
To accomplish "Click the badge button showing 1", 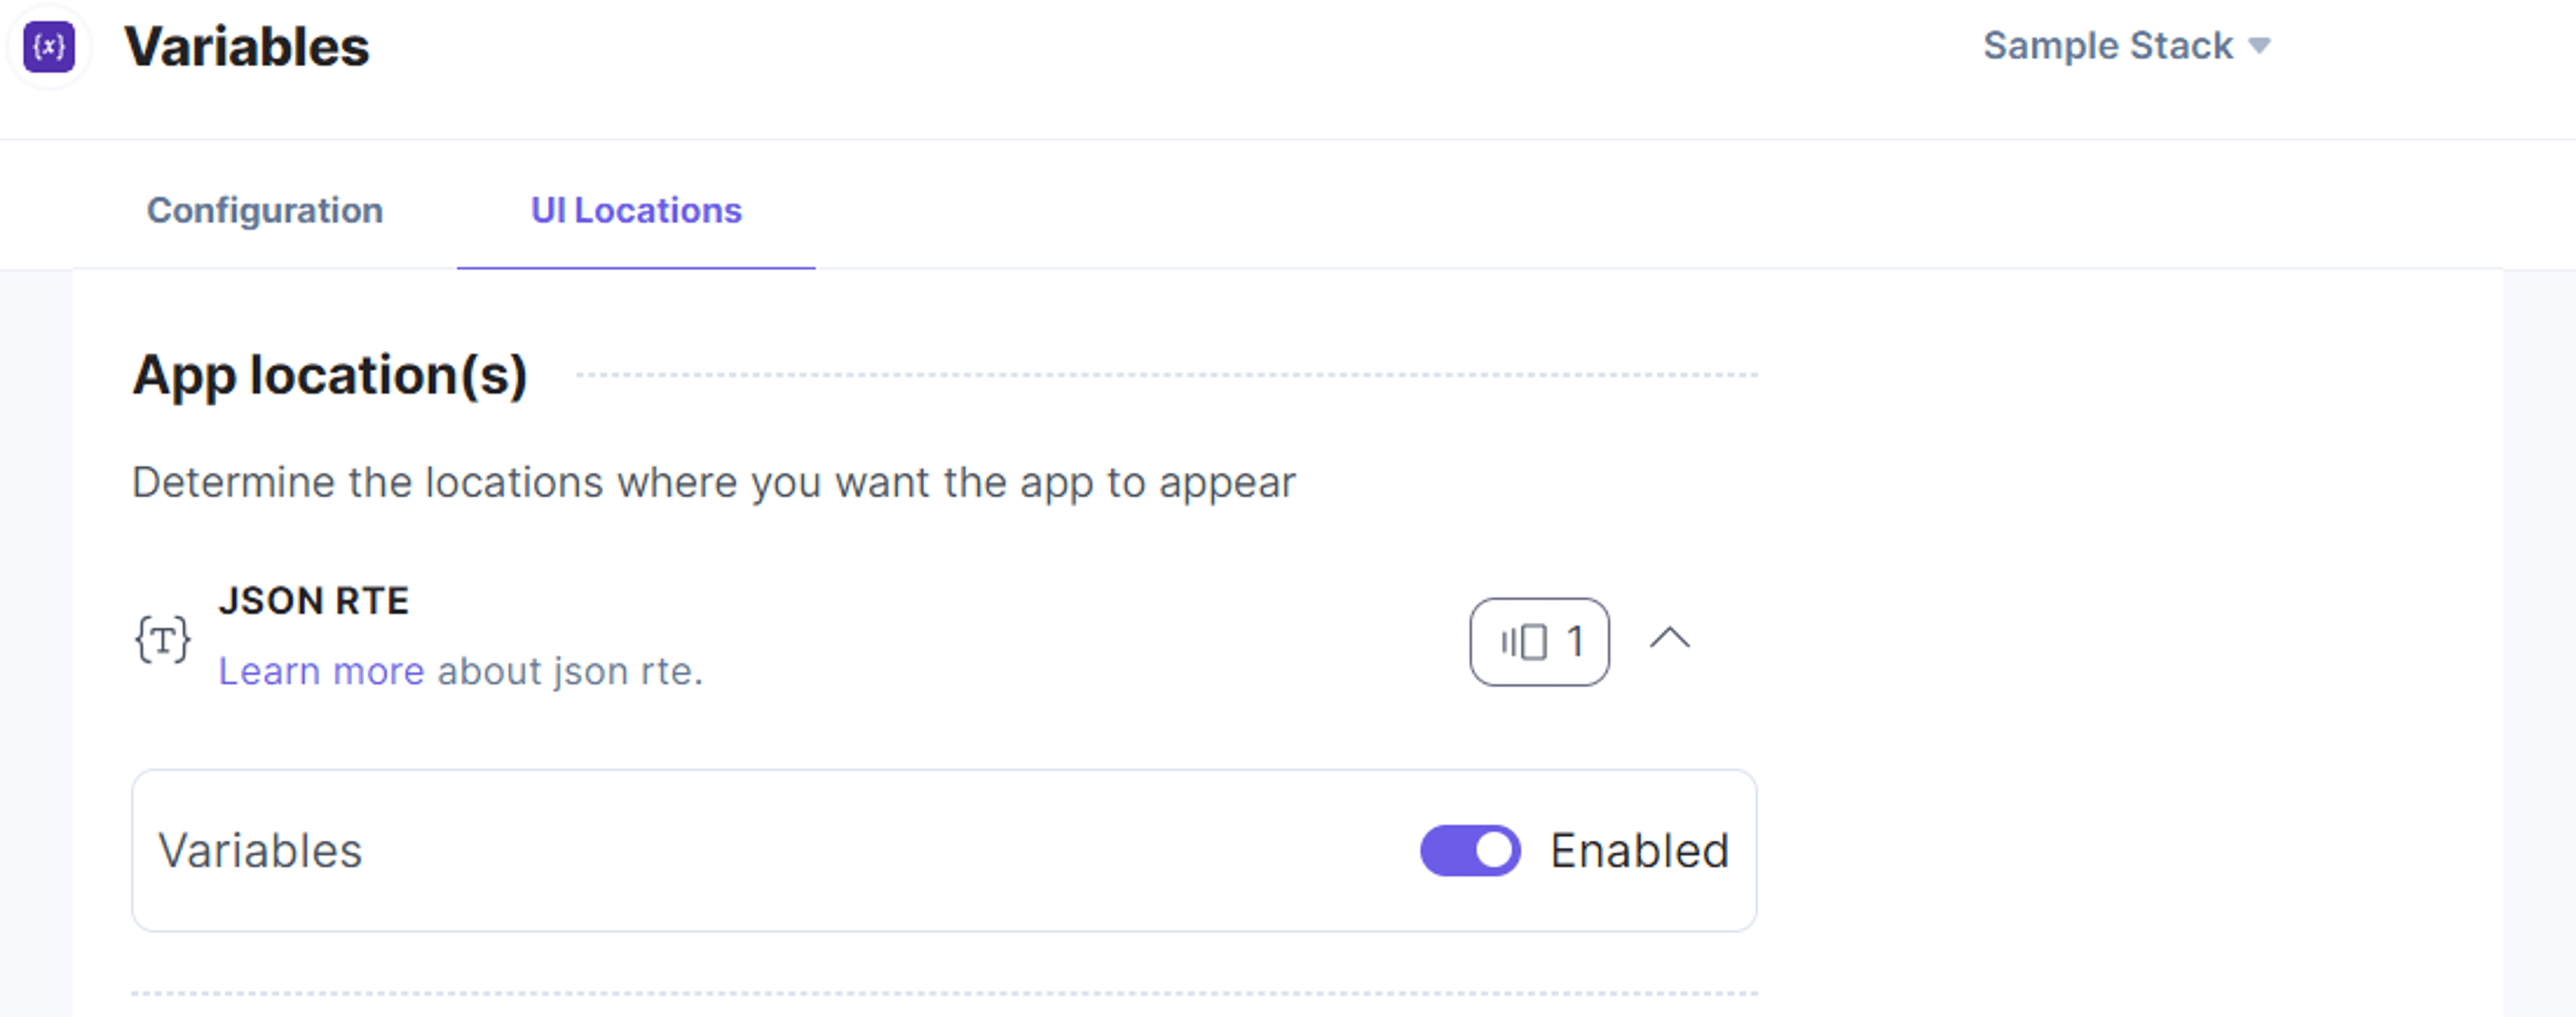I will 1539,642.
